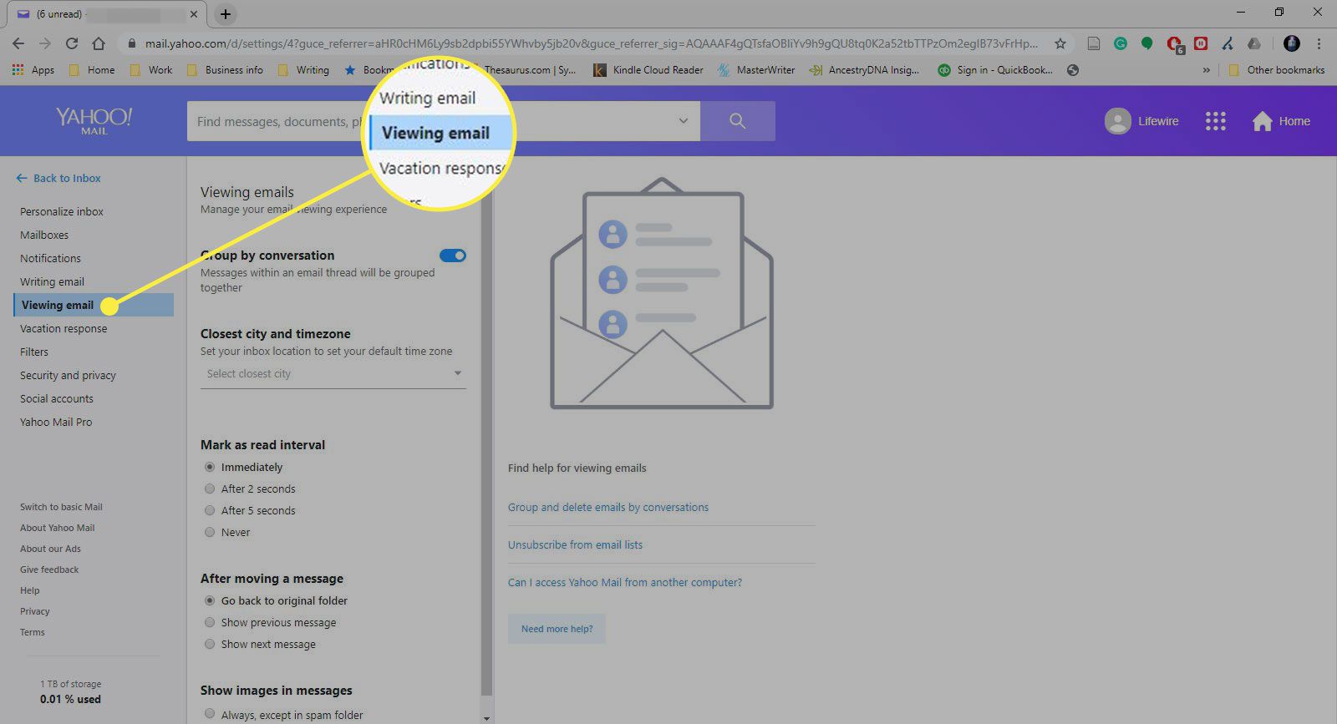Close the (6 unread) browser tab
Viewport: 1337px width, 724px height.
click(x=194, y=14)
